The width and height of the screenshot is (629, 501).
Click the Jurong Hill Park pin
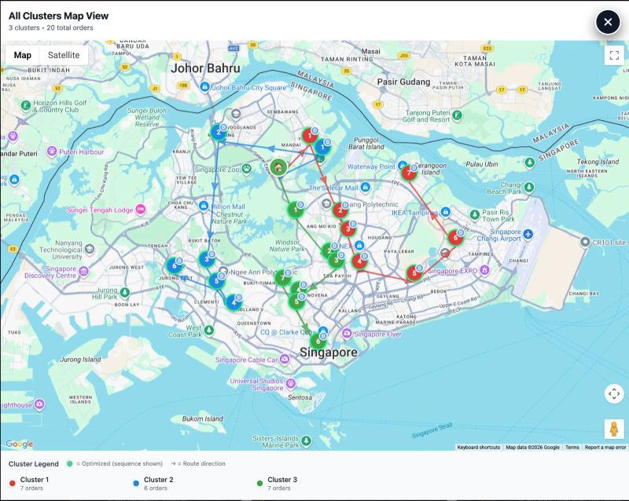coord(125,292)
